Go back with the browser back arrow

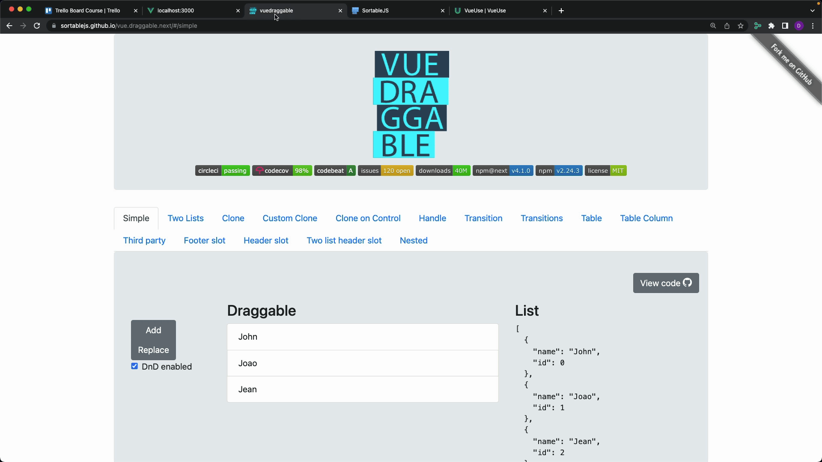(x=9, y=26)
